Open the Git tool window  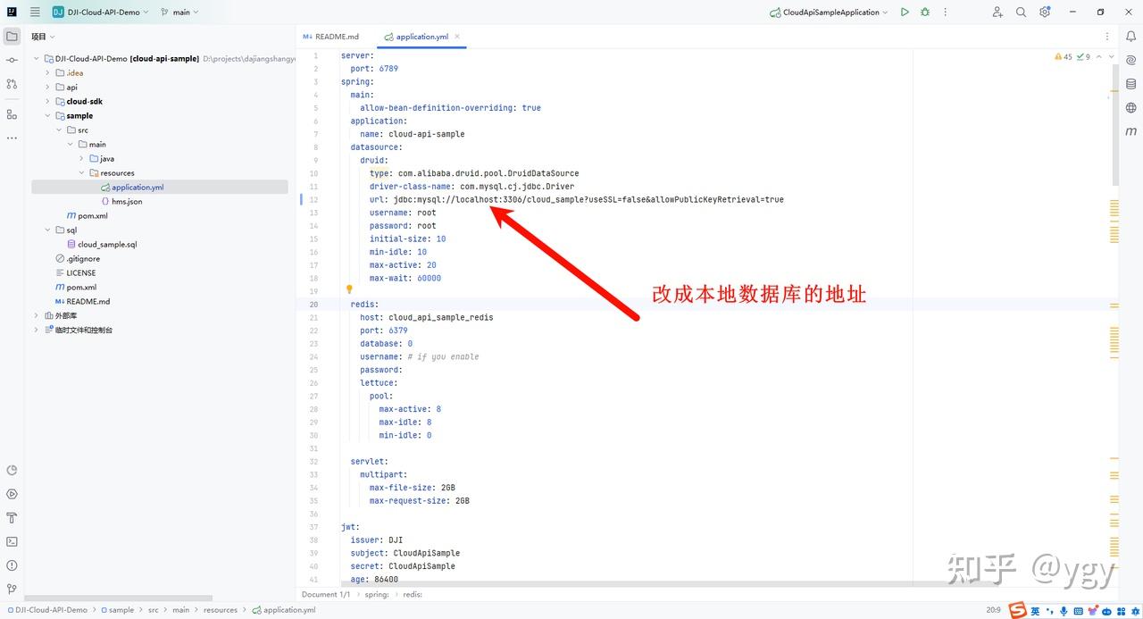[x=12, y=590]
